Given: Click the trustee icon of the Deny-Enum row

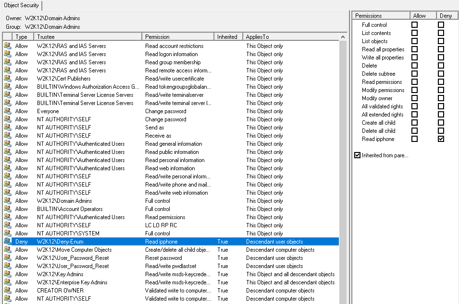Looking at the screenshot, I should tap(8, 242).
